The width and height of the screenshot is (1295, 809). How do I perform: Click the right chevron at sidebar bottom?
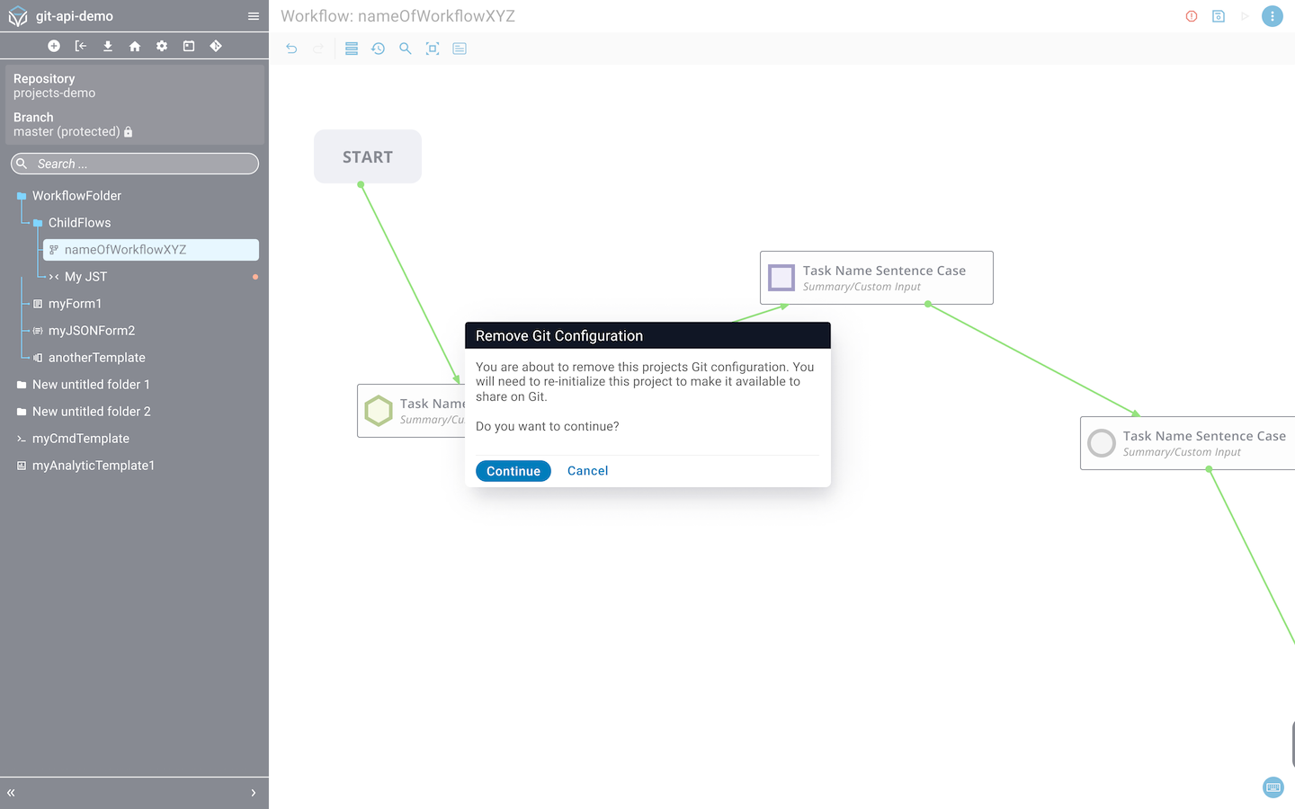[x=254, y=793]
